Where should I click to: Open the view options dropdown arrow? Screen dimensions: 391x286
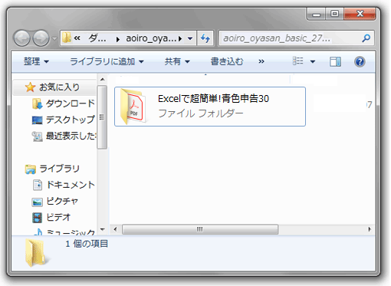[x=313, y=61]
